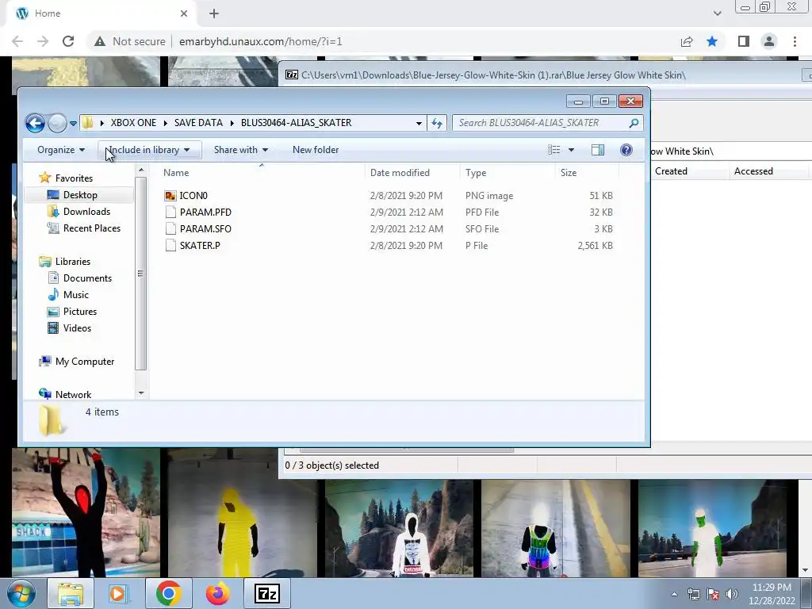Open Documents library
The image size is (812, 609).
(87, 278)
